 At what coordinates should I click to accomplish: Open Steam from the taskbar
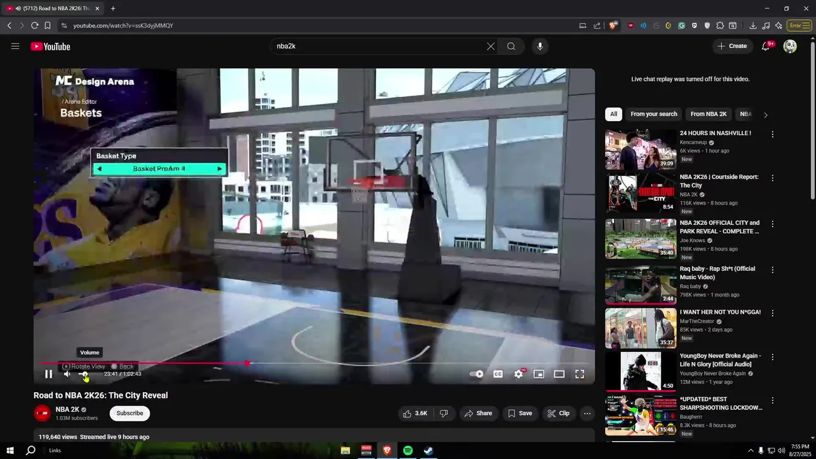pyautogui.click(x=429, y=450)
